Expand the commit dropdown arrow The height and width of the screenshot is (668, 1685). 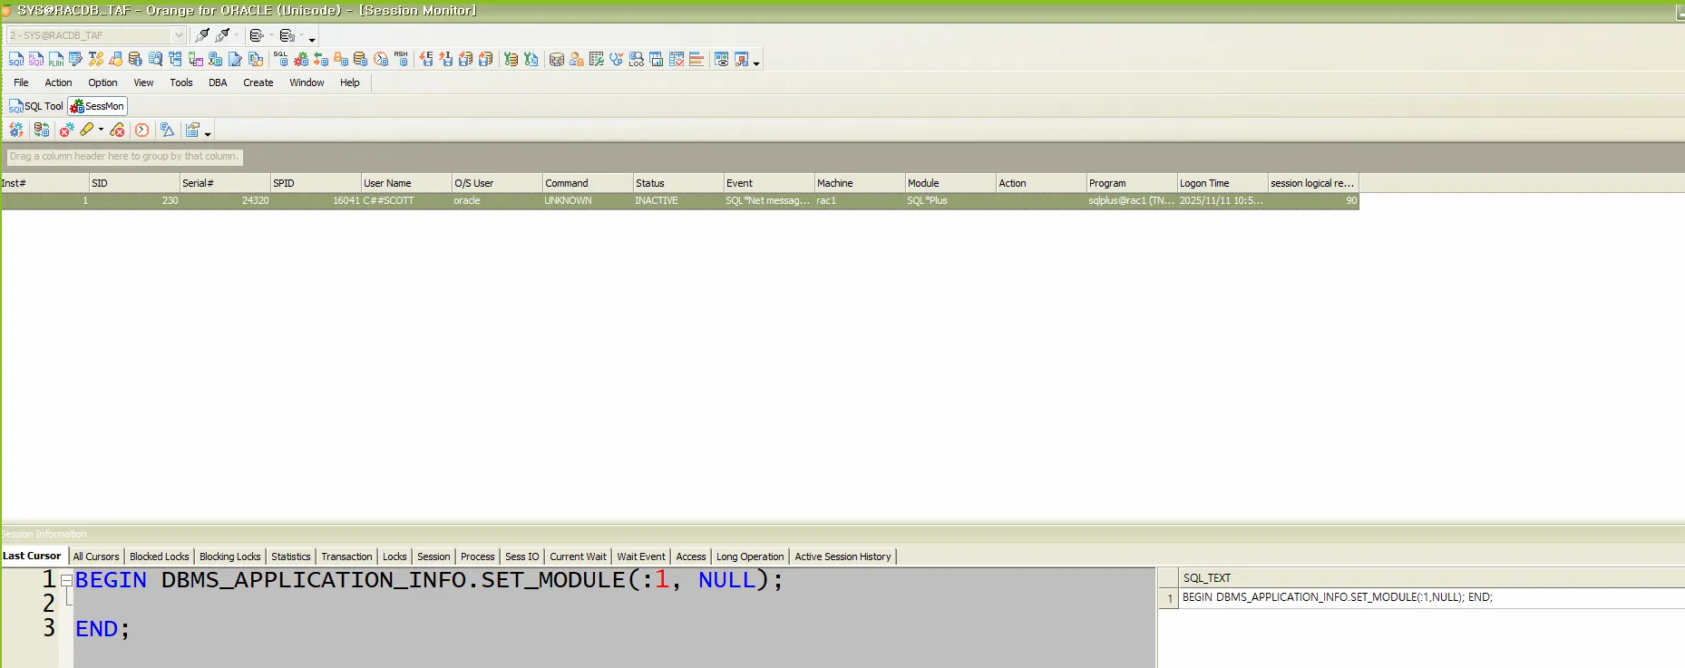(x=271, y=35)
